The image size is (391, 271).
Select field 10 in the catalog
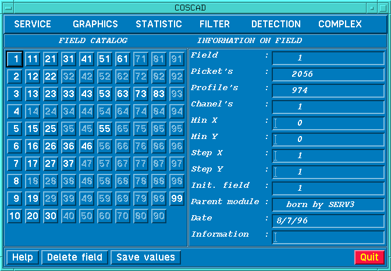click(16, 216)
